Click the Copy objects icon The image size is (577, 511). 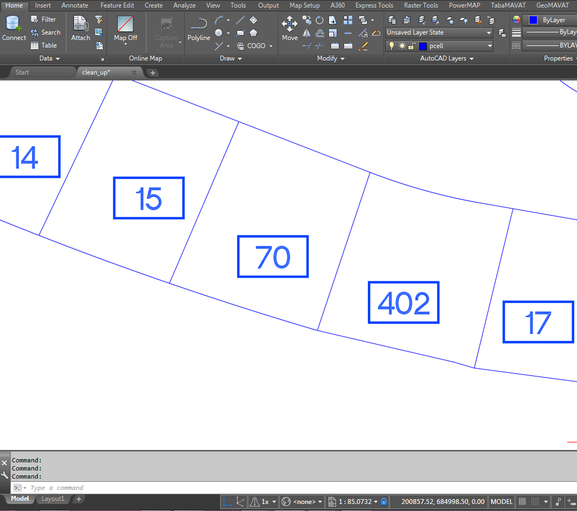[x=306, y=20]
